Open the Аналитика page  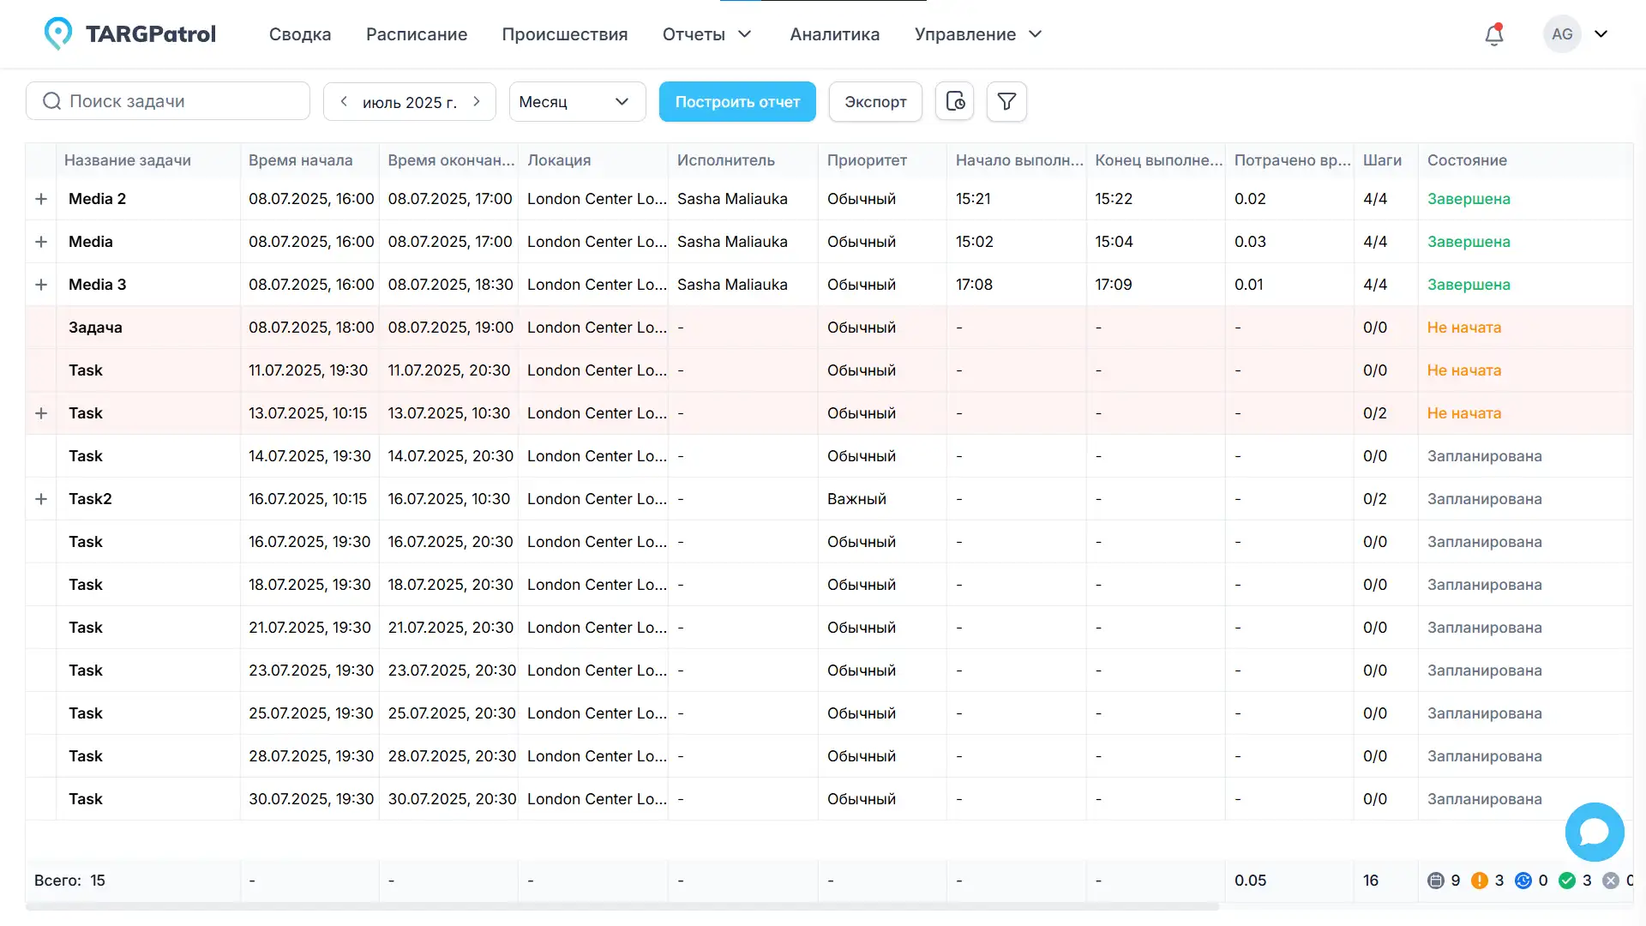coord(834,34)
